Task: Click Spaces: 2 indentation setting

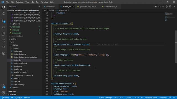Action: pos(129,98)
